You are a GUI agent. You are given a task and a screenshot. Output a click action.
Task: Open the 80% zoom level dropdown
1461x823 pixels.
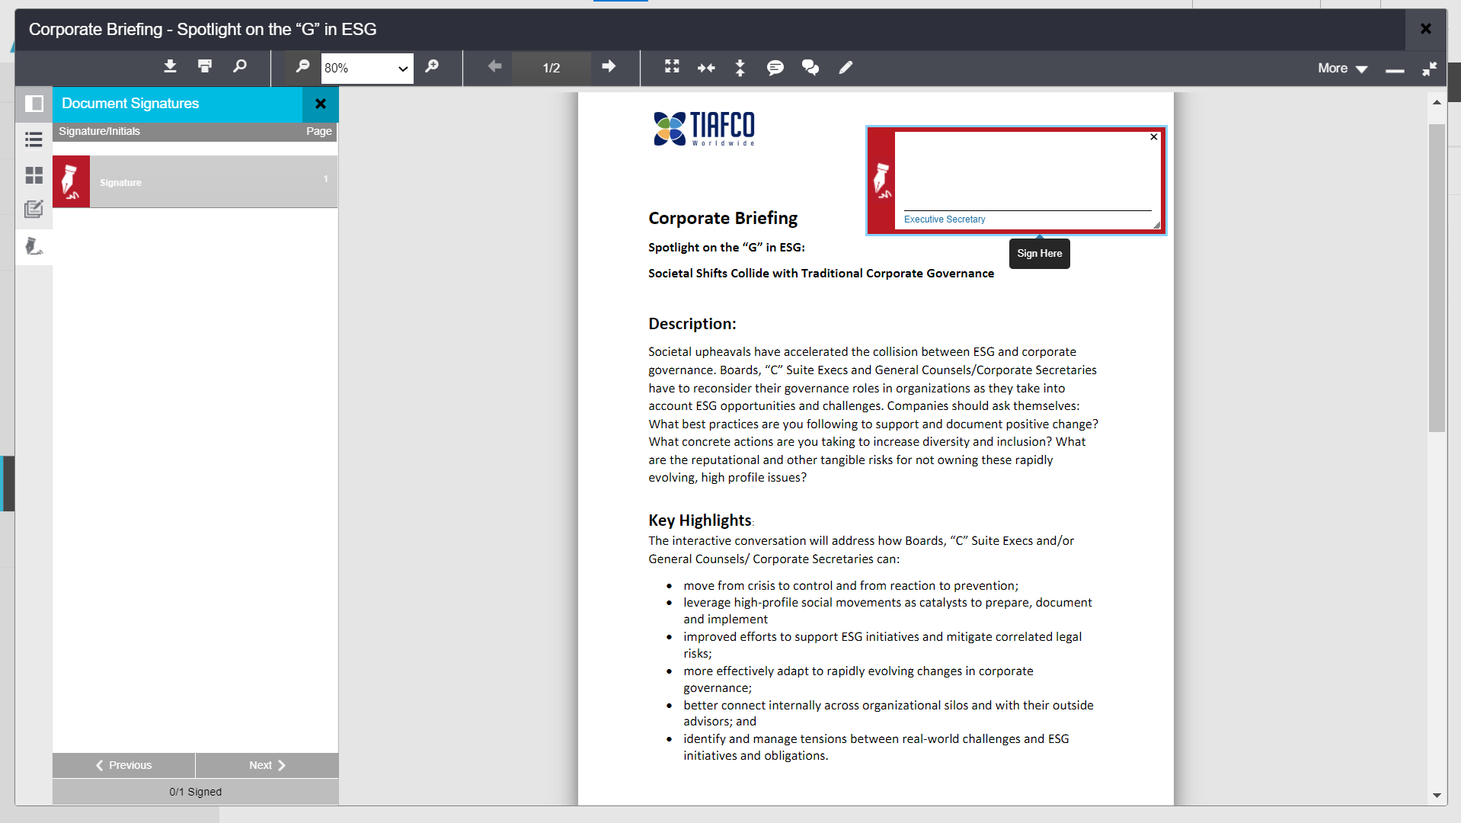click(x=366, y=68)
